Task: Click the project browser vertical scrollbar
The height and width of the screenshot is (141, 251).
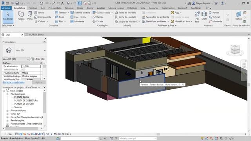Action: [x=44, y=102]
